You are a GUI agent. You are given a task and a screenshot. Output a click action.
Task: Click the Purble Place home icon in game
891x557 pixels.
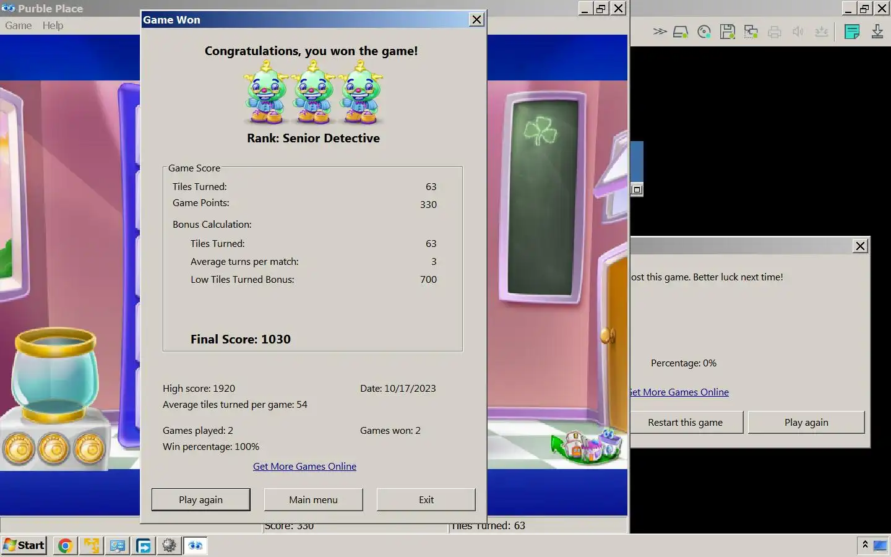586,445
